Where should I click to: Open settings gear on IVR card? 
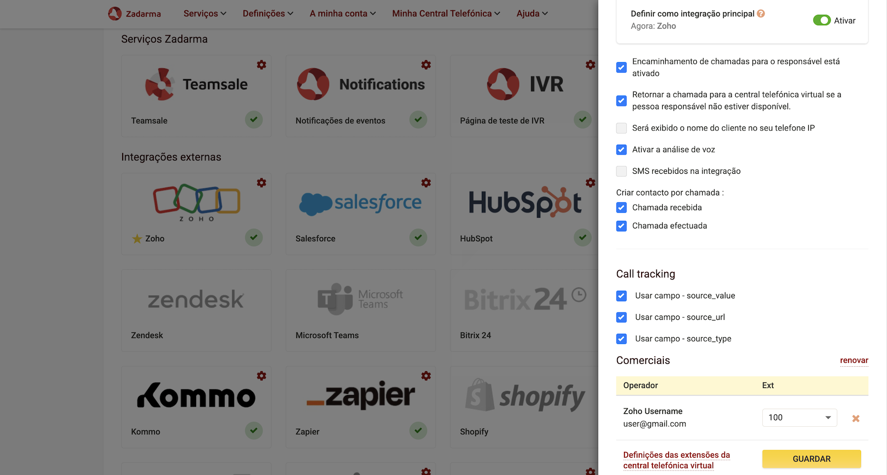[x=590, y=64]
